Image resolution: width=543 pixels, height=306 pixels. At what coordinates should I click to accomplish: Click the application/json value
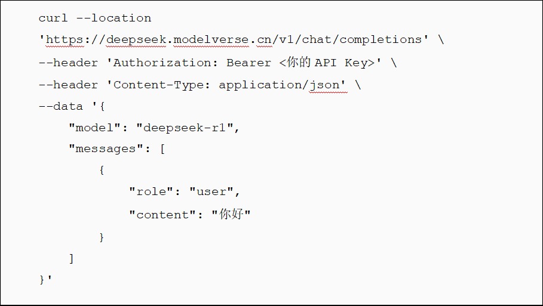279,85
